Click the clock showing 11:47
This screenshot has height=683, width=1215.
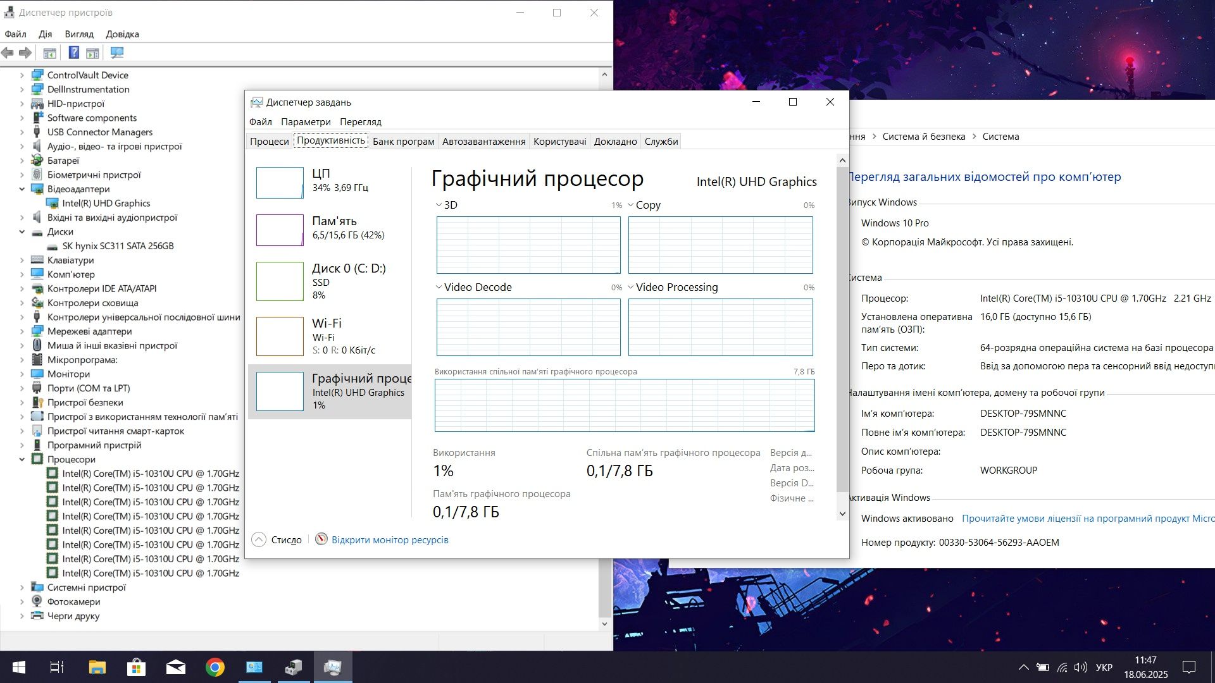(1145, 660)
